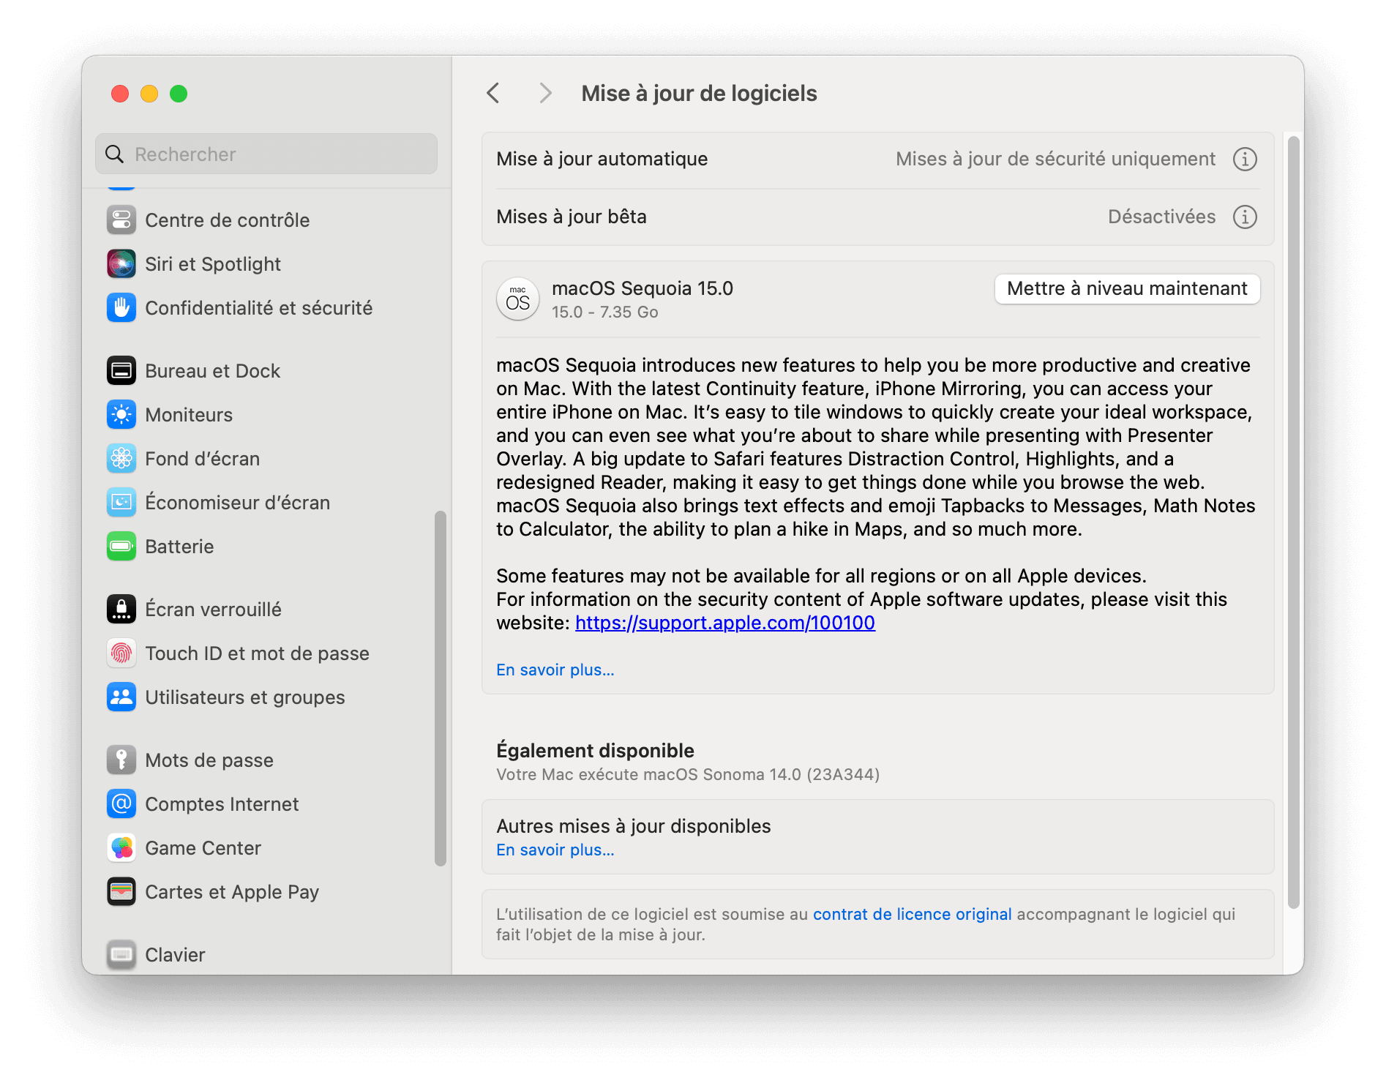Select Clavier in the sidebar
This screenshot has height=1083, width=1386.
[266, 955]
